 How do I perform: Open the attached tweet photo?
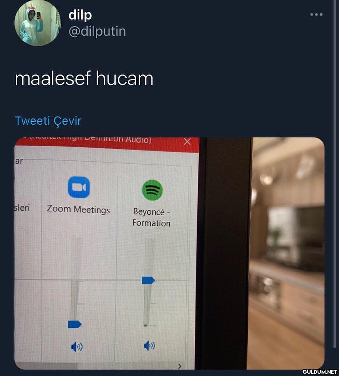[169, 253]
